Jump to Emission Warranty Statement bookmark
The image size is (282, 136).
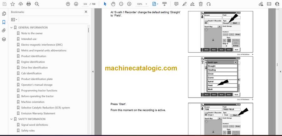pos(38,113)
